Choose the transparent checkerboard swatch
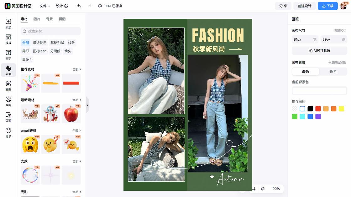This screenshot has height=197, width=351. pos(295,109)
